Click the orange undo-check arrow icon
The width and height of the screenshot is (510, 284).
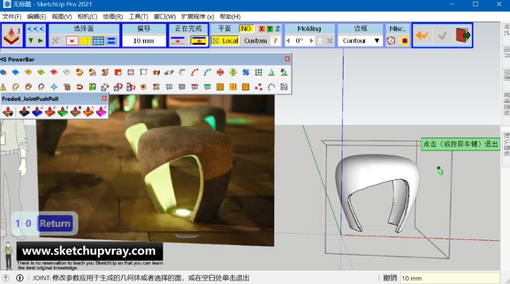422,36
